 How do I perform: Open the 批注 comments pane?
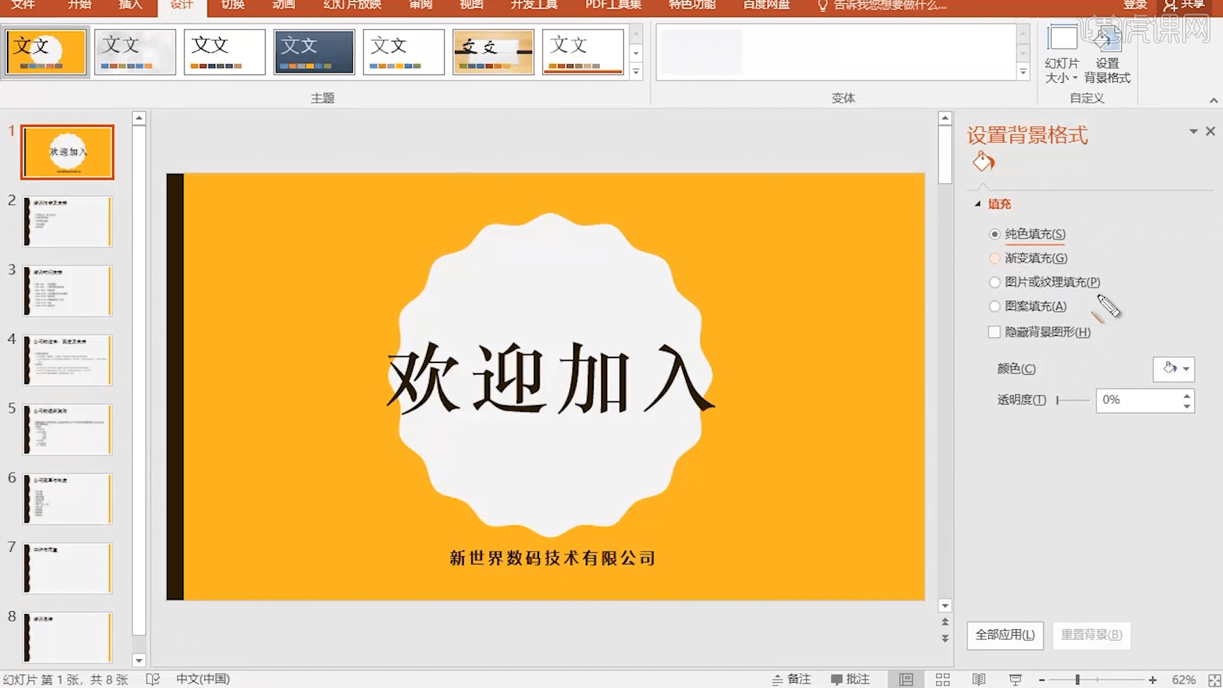(850, 679)
